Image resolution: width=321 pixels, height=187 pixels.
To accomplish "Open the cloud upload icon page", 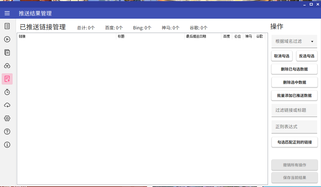I will (7, 66).
